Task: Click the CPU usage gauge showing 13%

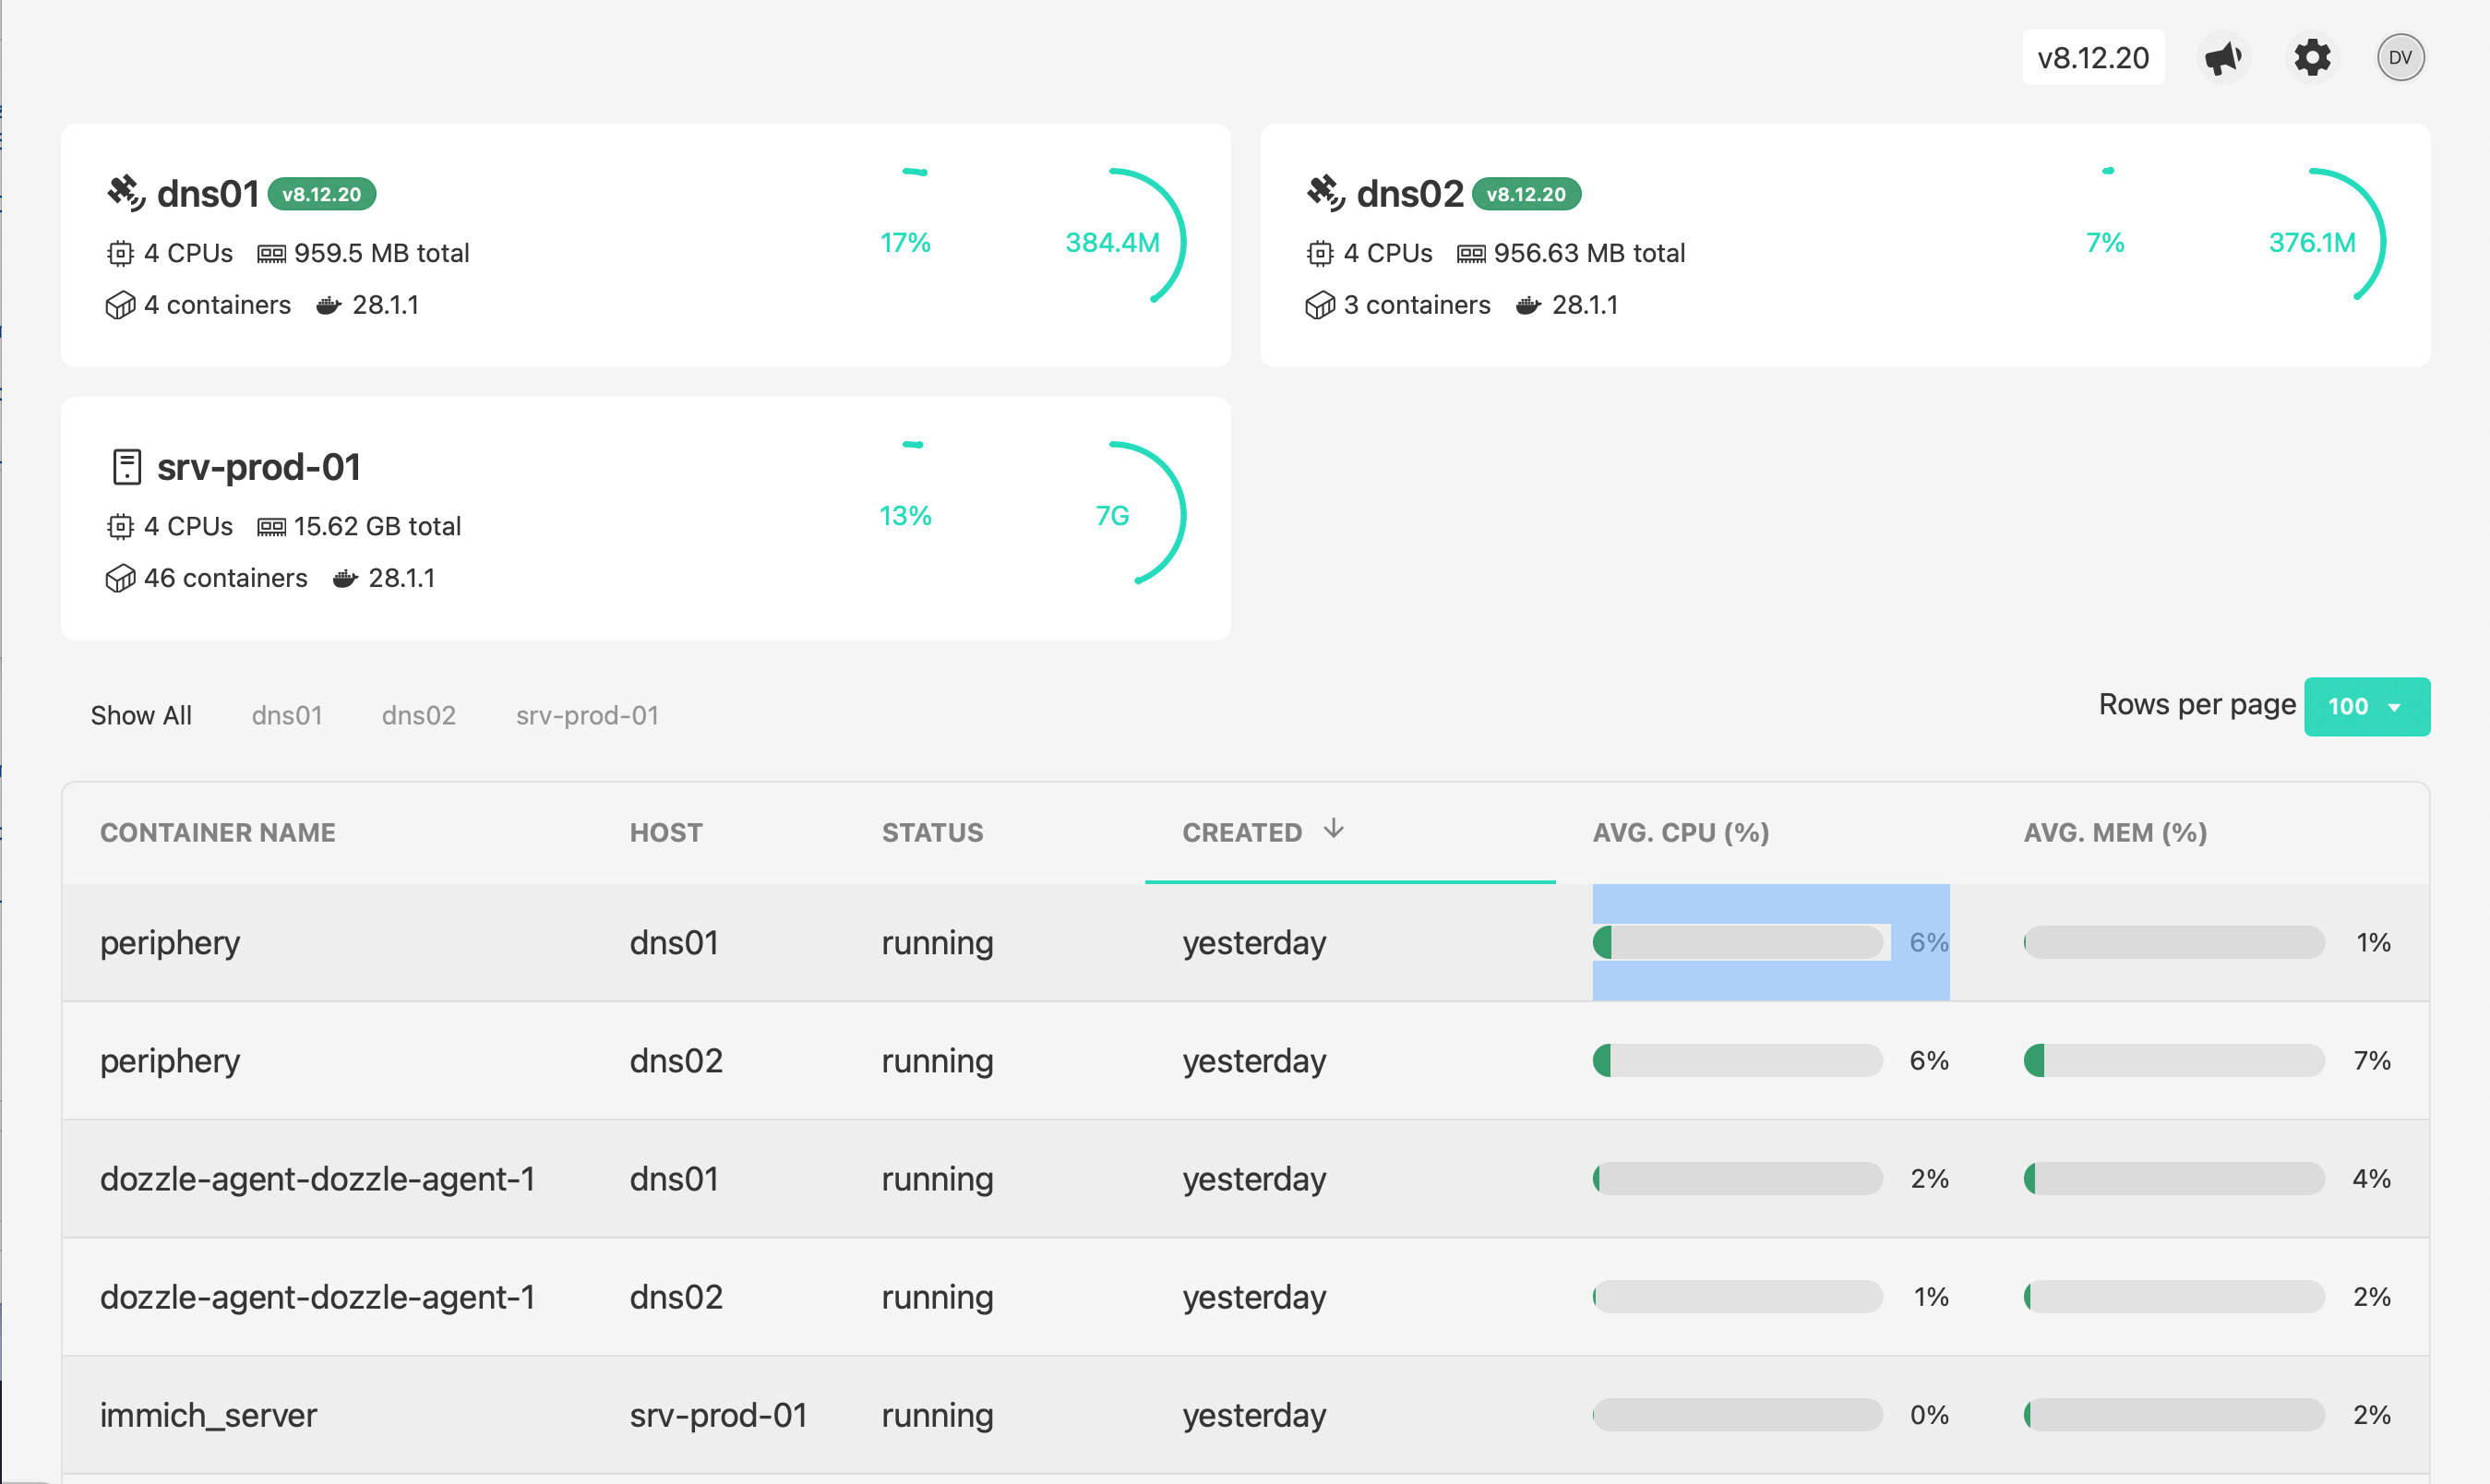Action: 905,516
